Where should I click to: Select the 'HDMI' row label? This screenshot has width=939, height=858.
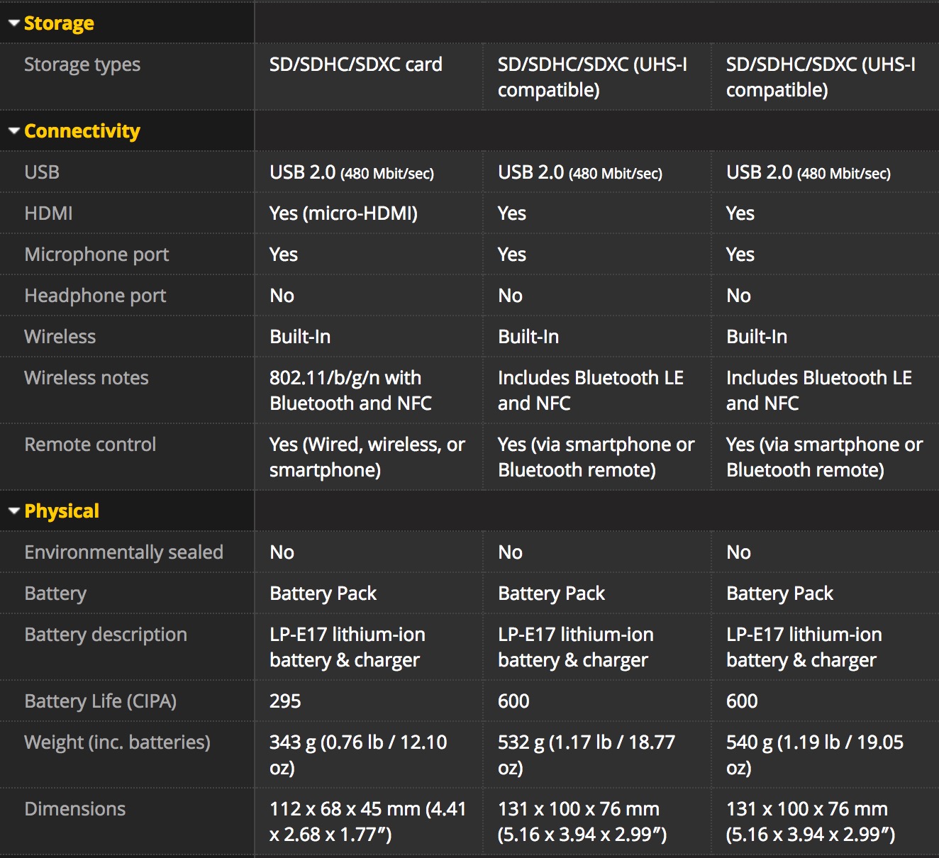click(48, 213)
